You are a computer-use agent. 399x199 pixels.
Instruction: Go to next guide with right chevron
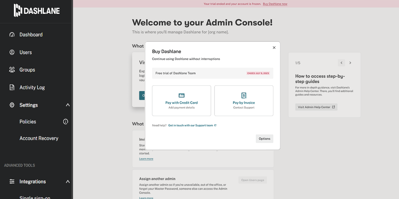point(350,63)
